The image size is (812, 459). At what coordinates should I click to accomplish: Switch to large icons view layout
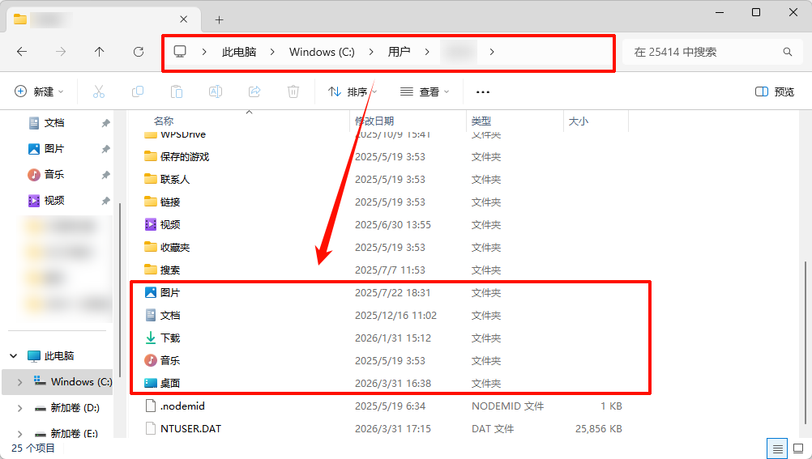click(798, 448)
